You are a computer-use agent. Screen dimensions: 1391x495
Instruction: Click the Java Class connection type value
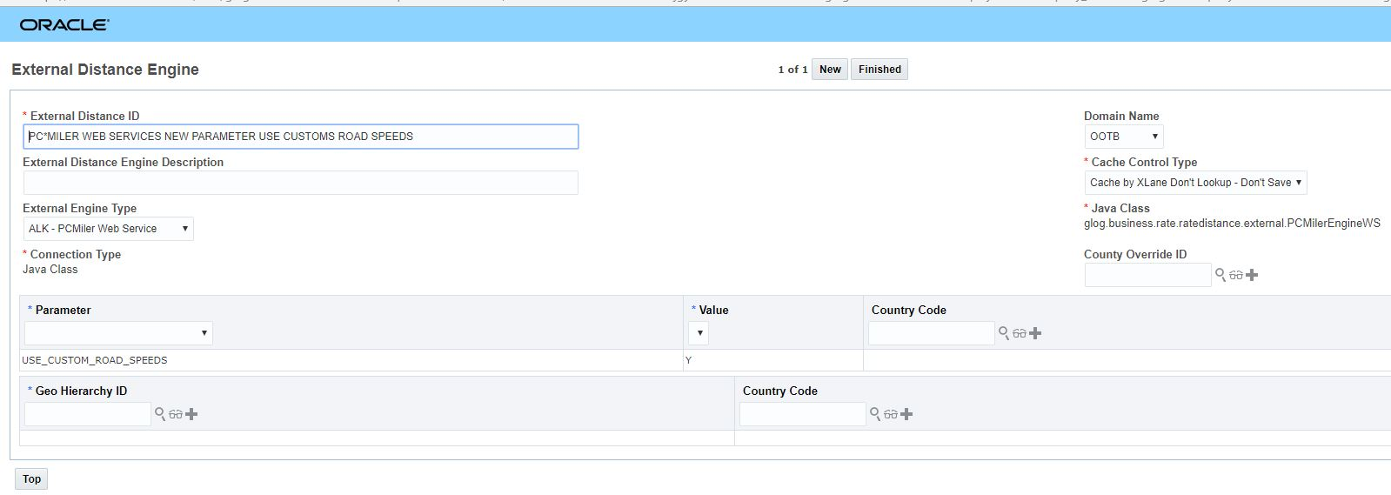coord(50,270)
